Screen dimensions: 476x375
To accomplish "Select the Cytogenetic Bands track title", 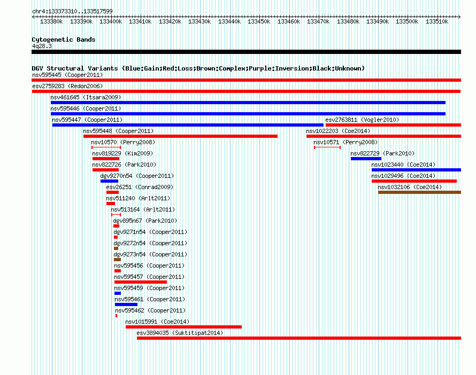I will [x=64, y=40].
